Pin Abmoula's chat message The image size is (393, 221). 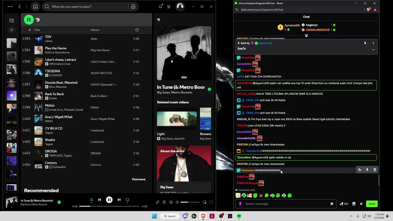tap(367, 170)
